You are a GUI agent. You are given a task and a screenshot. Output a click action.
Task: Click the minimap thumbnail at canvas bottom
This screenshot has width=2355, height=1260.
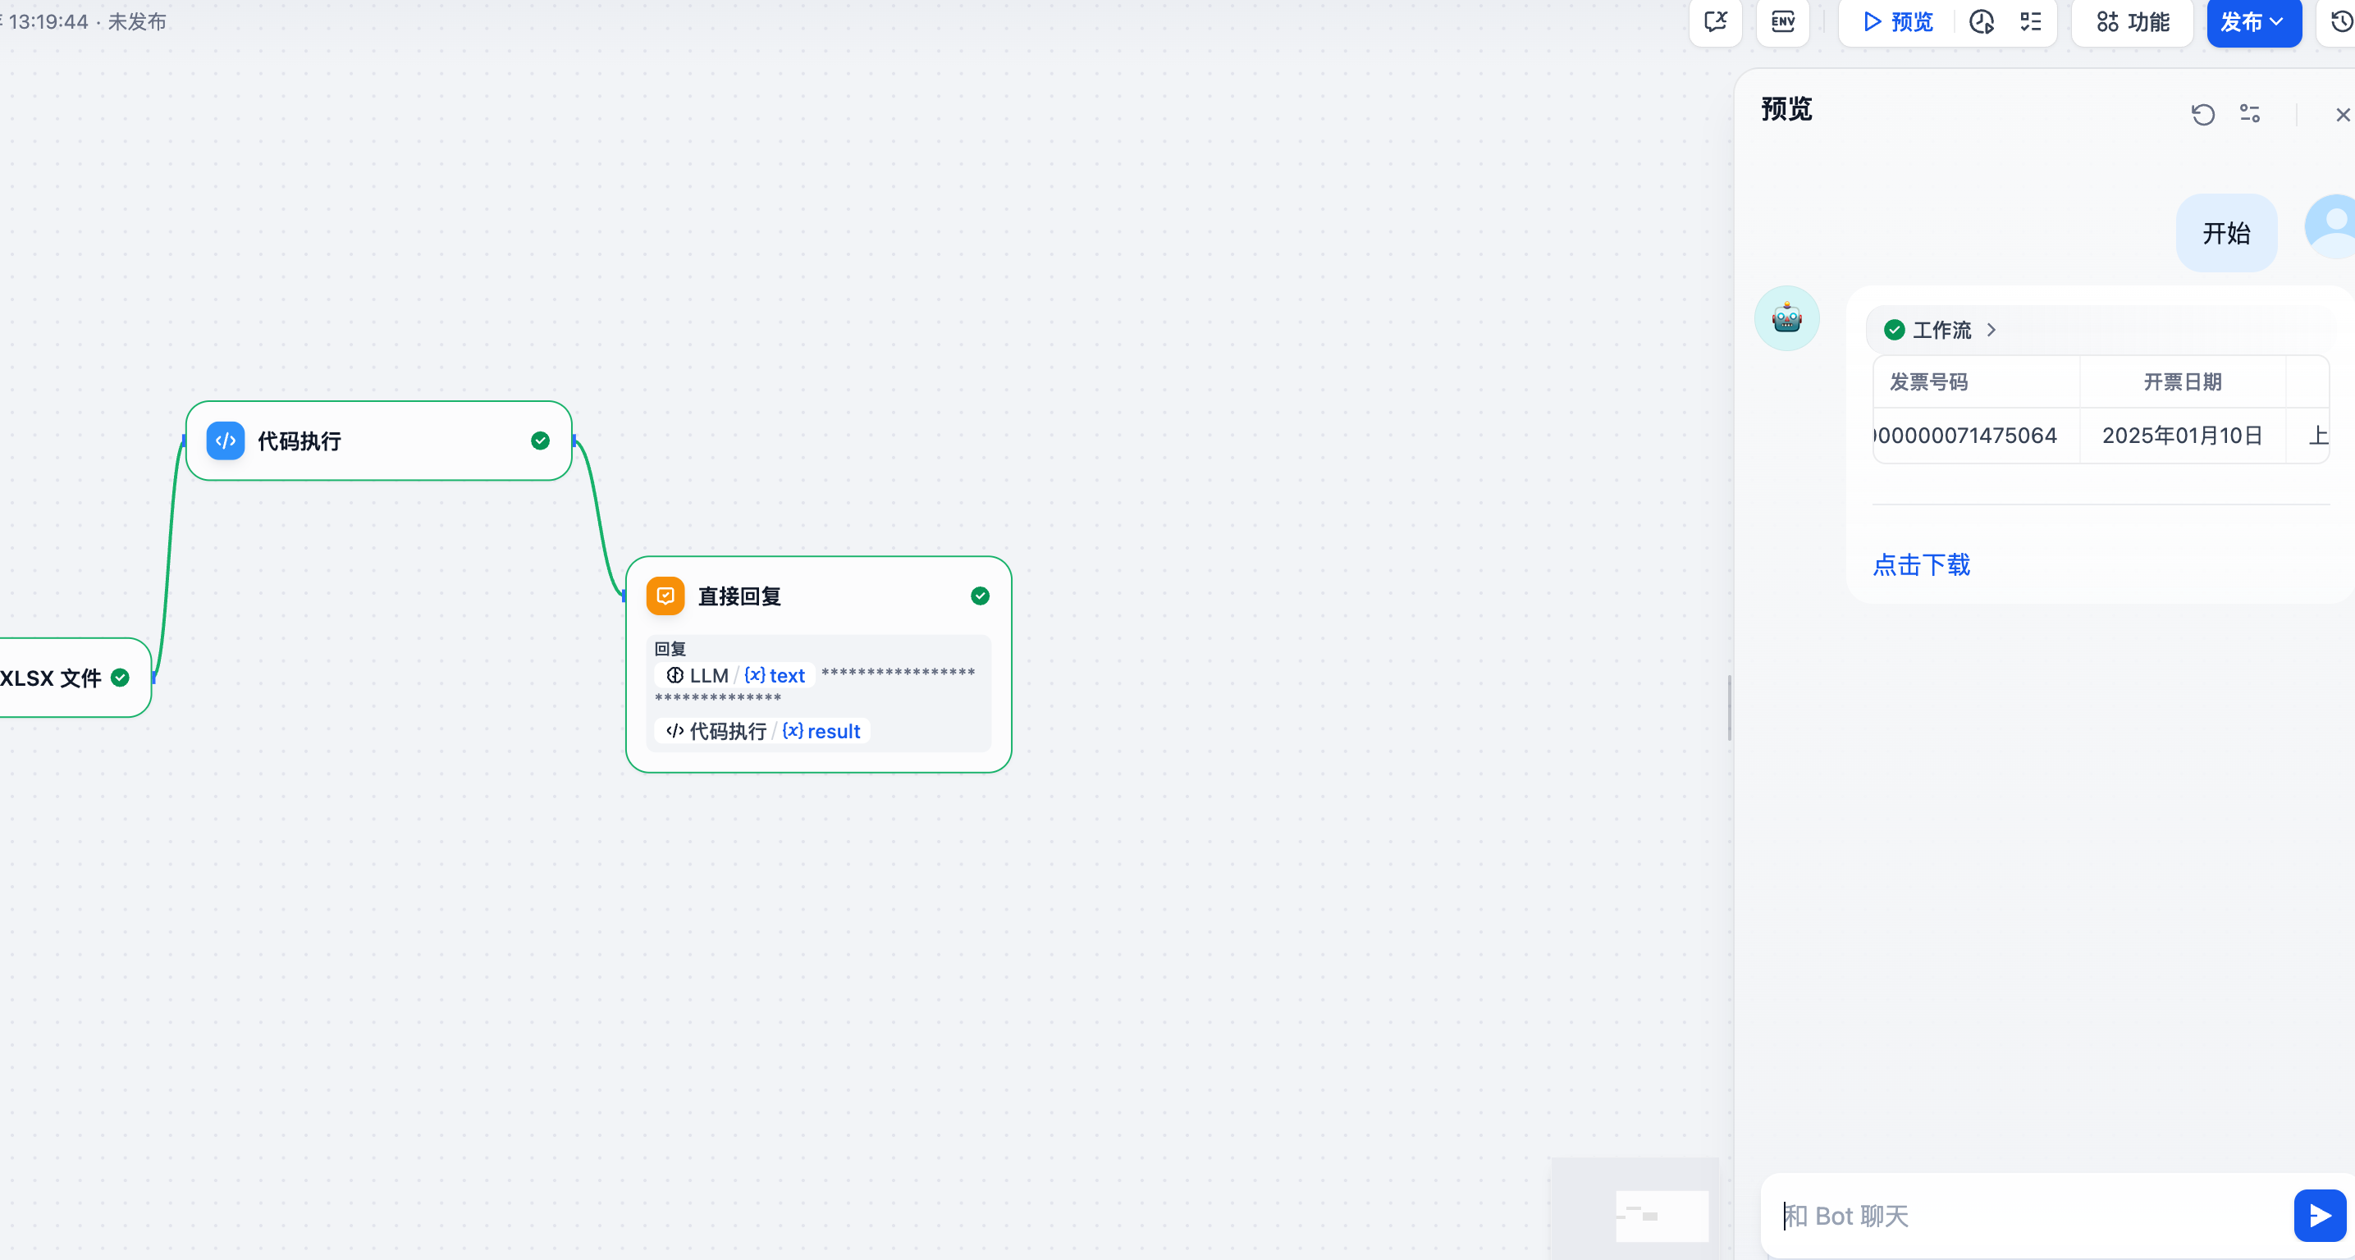(1661, 1215)
